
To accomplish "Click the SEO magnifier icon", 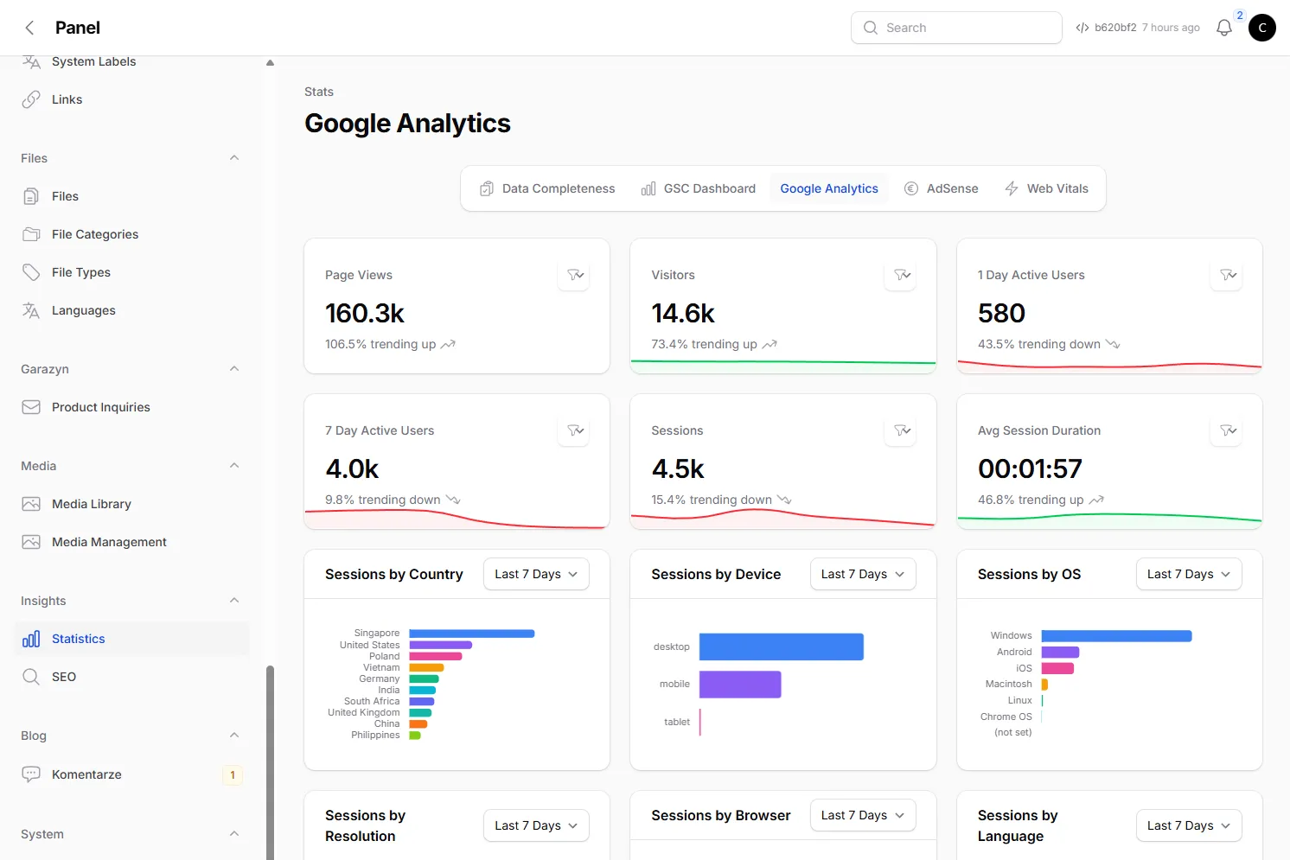I will click(x=31, y=677).
